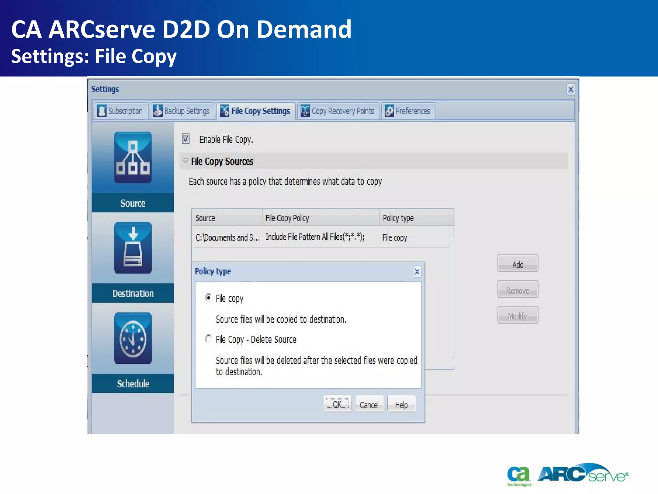
Task: Select the Schedule label in sidebar
Action: (133, 383)
